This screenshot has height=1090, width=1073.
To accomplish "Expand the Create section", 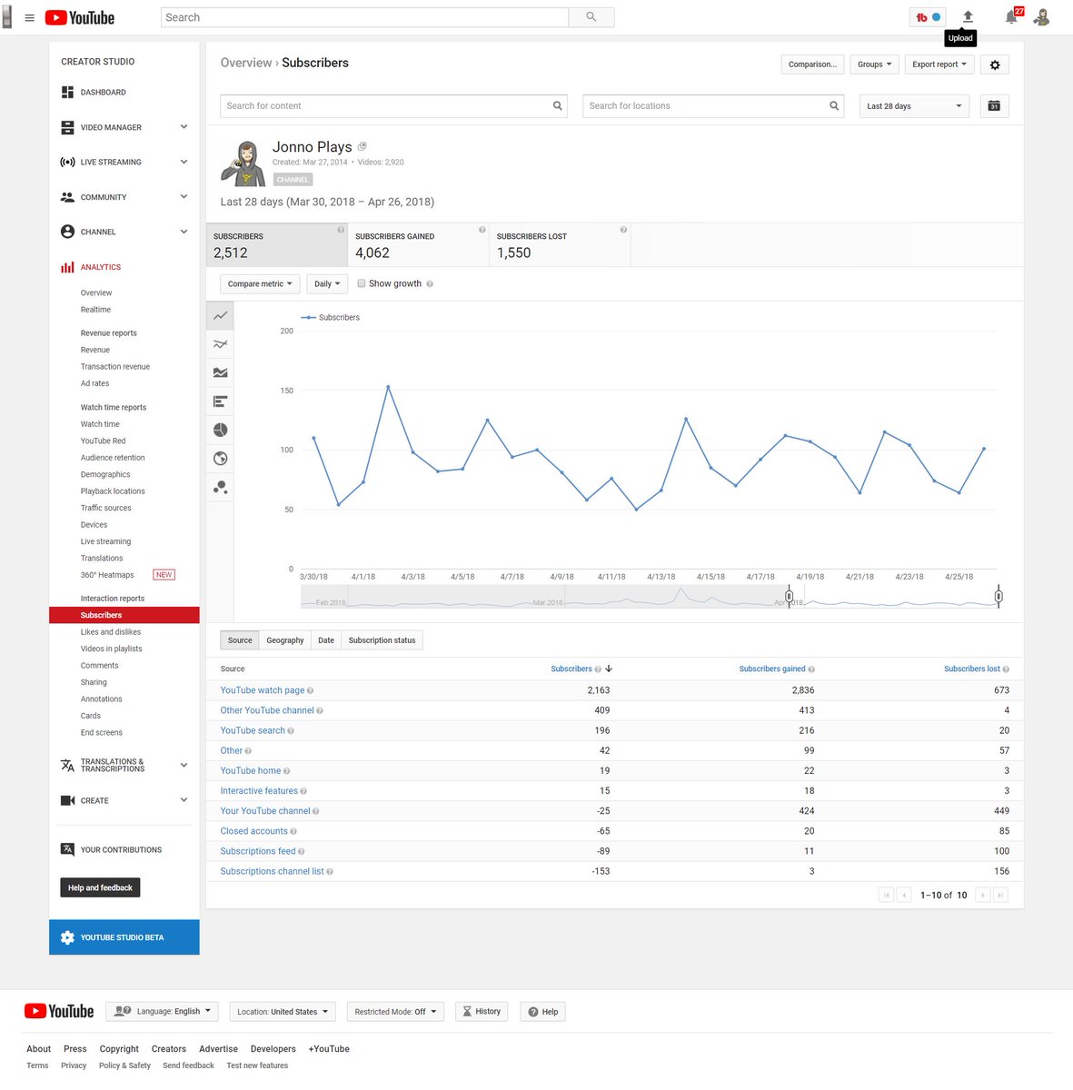I will coord(184,800).
